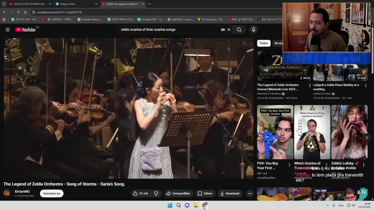
Task: Reload the page
Action: click(18, 12)
